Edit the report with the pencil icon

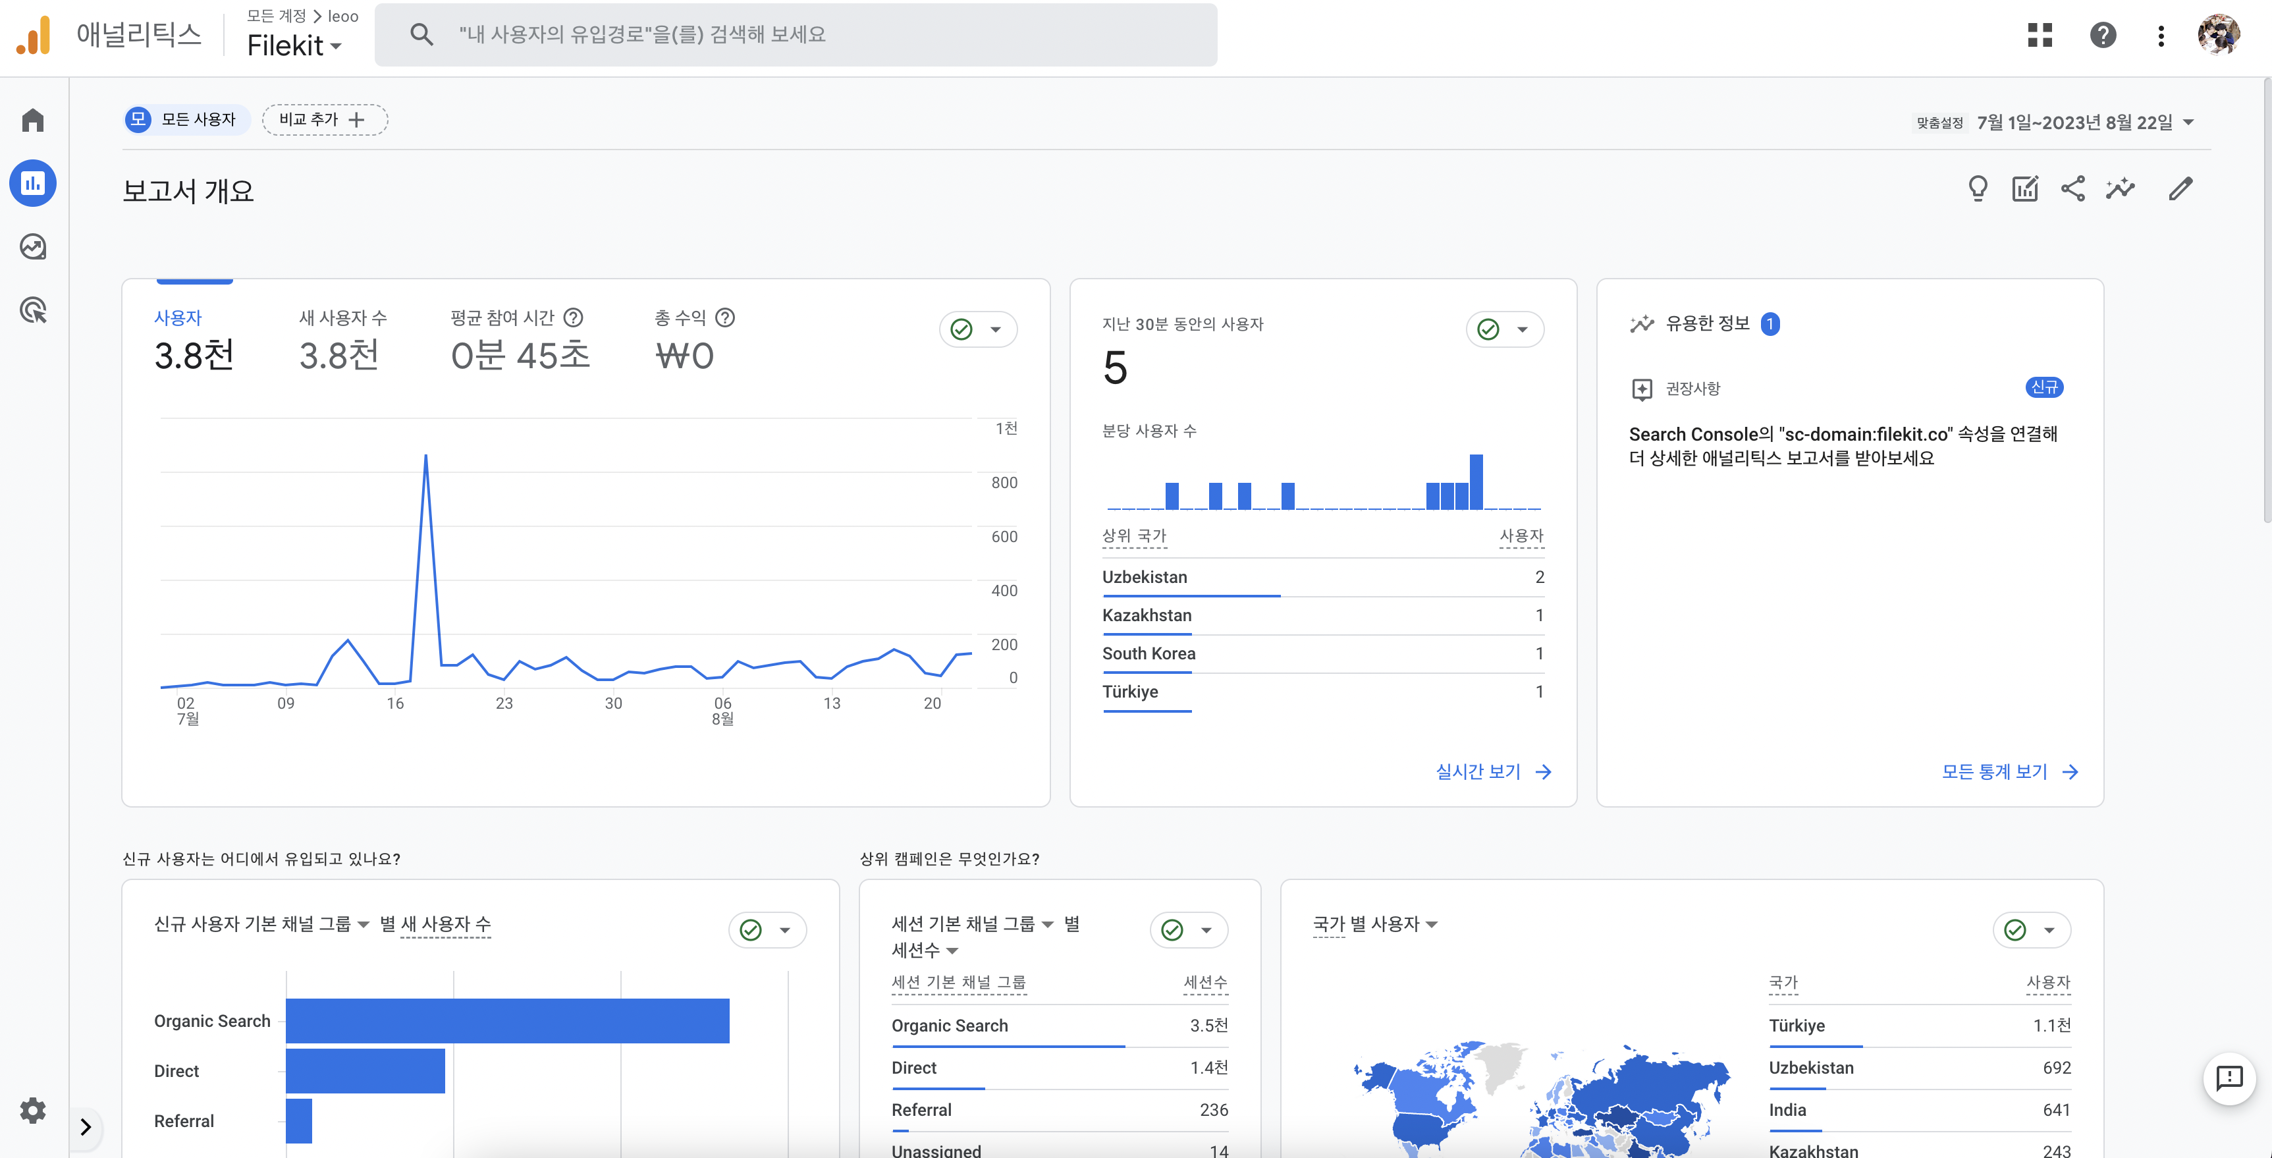tap(2182, 188)
